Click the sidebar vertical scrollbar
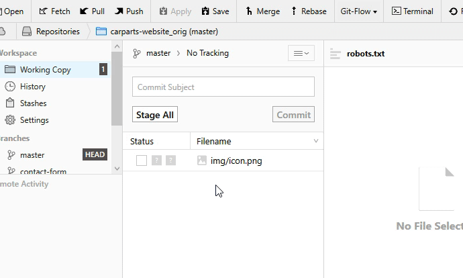 (117, 87)
